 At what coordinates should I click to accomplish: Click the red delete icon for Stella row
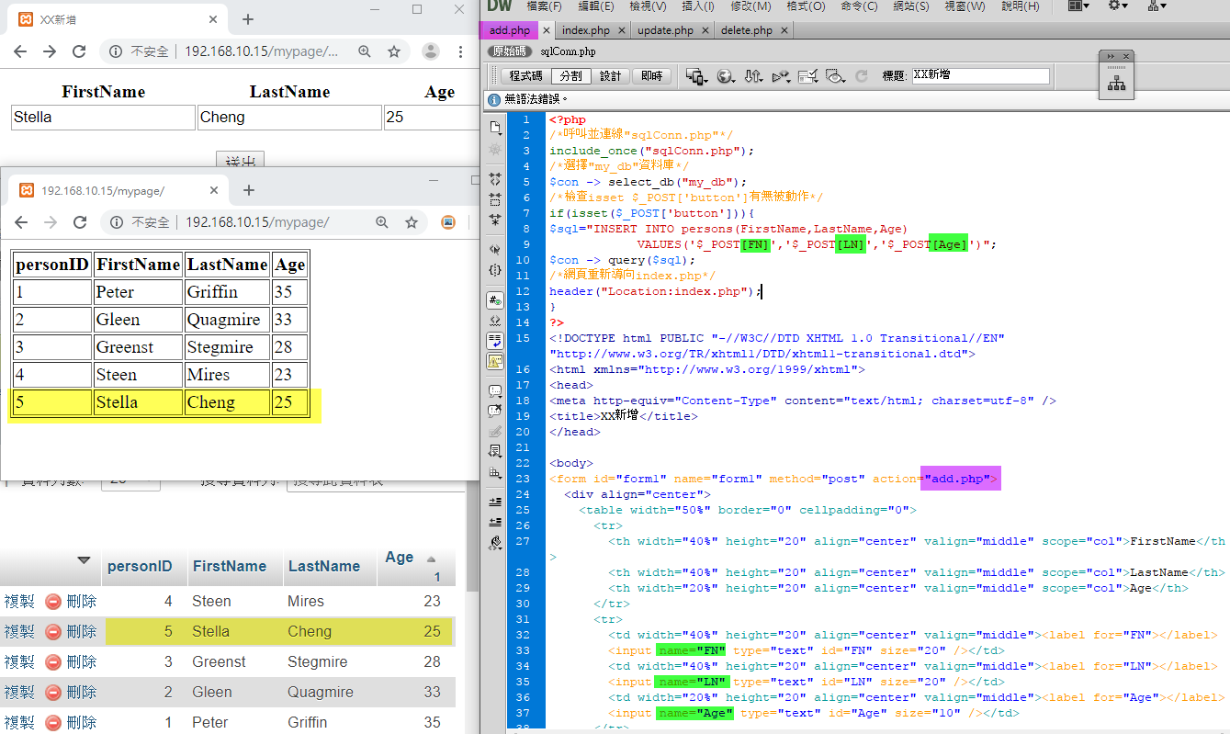(53, 632)
